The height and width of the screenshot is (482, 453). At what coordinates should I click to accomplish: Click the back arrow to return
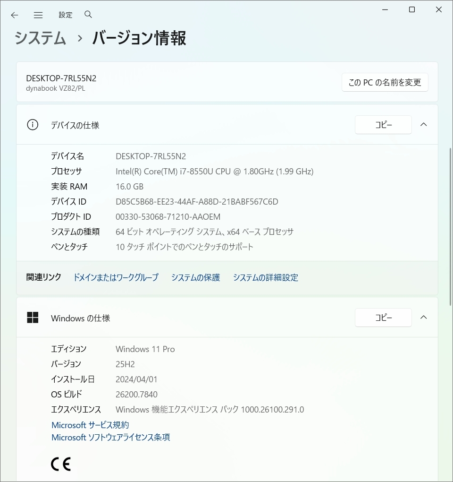15,15
